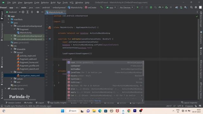
Task: Open Layout Inspector tool window
Action: pos(189,103)
